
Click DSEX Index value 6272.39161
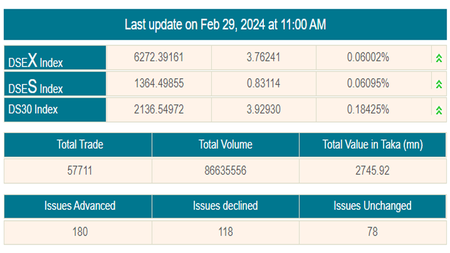[159, 58]
